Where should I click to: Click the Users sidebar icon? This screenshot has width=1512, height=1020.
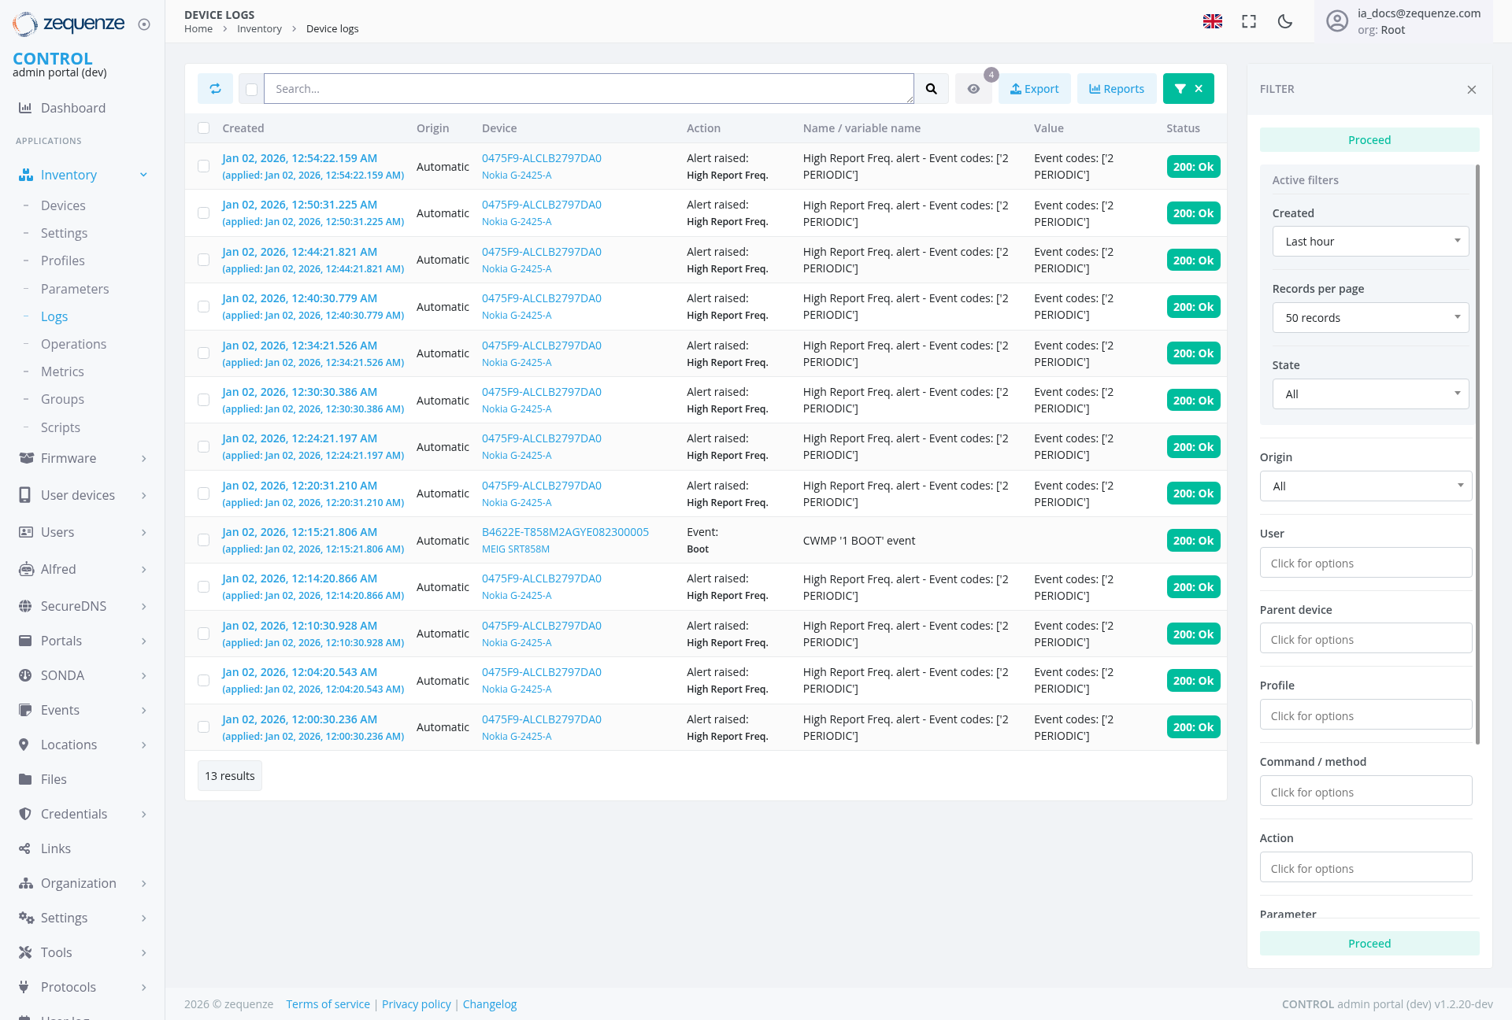[x=26, y=532]
